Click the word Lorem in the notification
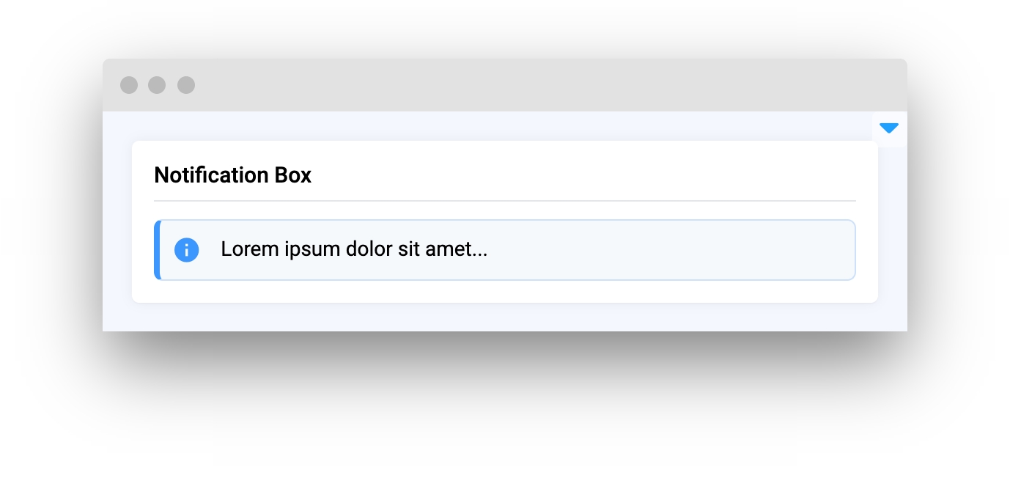Viewport: 1010px width, 478px height. point(245,249)
